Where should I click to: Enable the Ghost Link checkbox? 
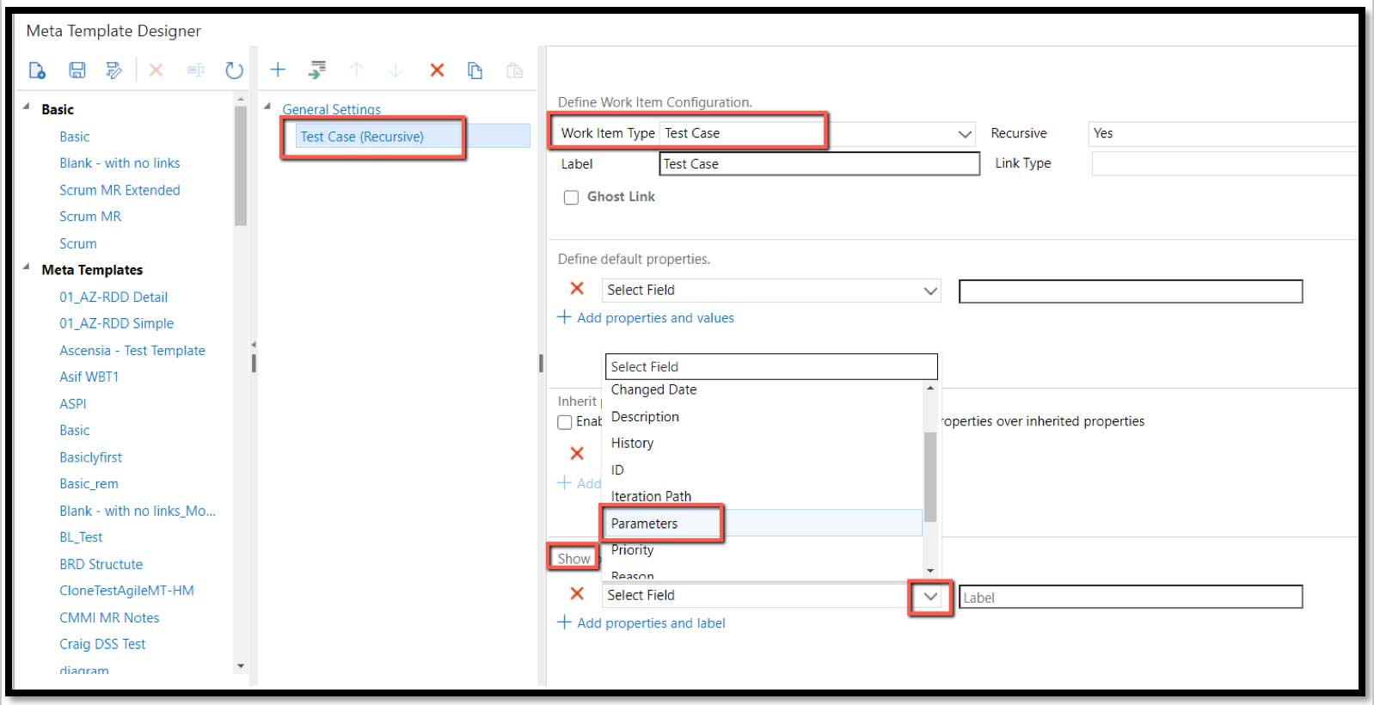(x=571, y=198)
